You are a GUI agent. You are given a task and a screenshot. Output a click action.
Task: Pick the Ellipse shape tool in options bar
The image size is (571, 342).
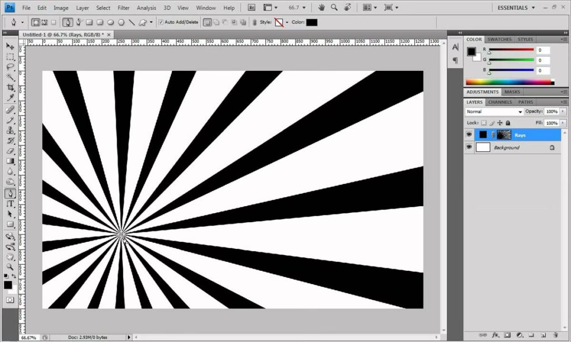[x=110, y=22]
